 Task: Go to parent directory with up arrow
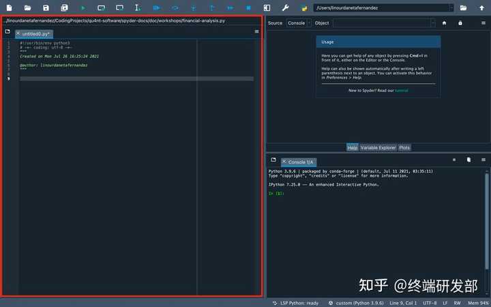tap(481, 8)
